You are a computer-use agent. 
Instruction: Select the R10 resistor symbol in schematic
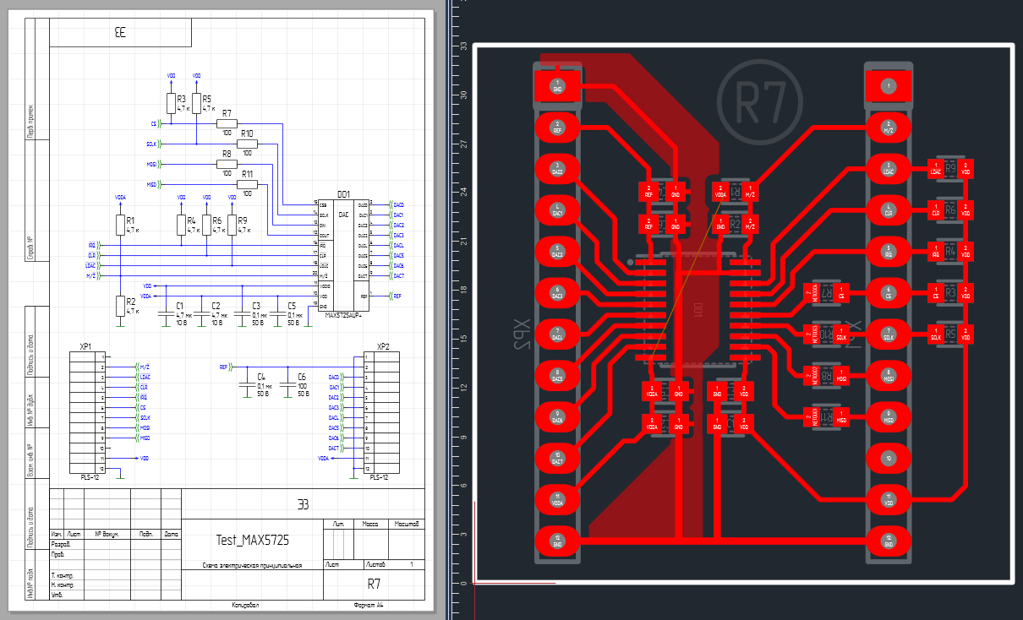pyautogui.click(x=247, y=144)
